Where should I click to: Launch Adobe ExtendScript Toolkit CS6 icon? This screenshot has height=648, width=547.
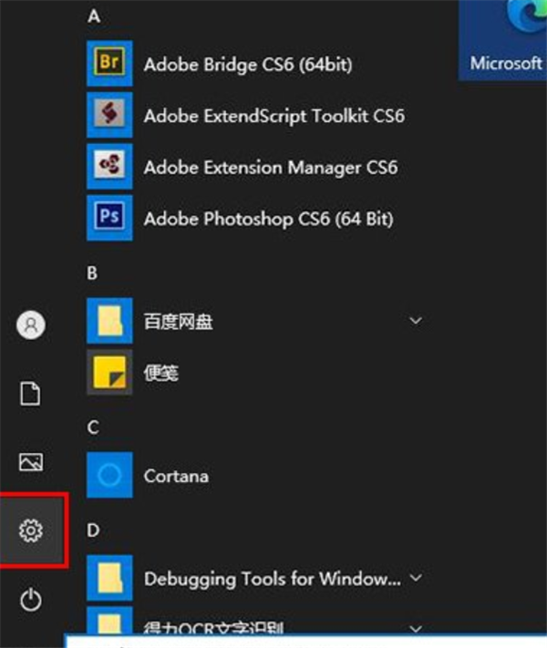coord(109,115)
